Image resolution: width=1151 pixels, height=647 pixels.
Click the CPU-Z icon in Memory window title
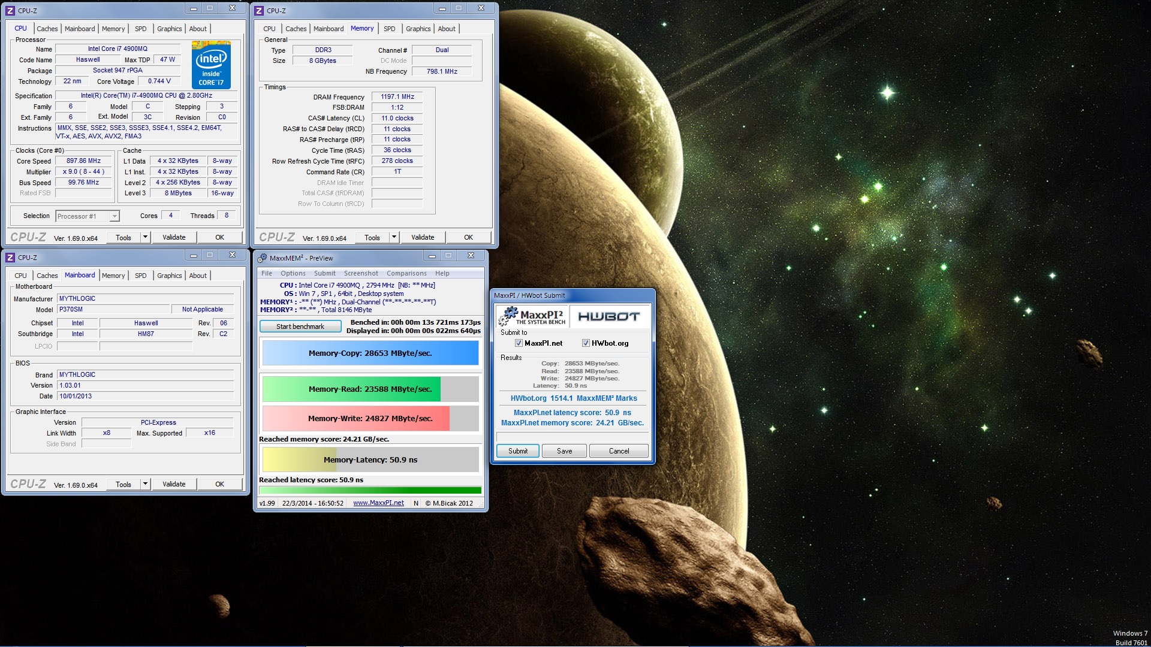pyautogui.click(x=259, y=10)
